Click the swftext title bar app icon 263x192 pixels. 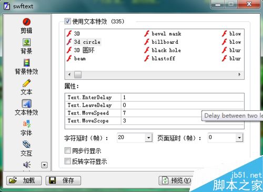[7, 6]
